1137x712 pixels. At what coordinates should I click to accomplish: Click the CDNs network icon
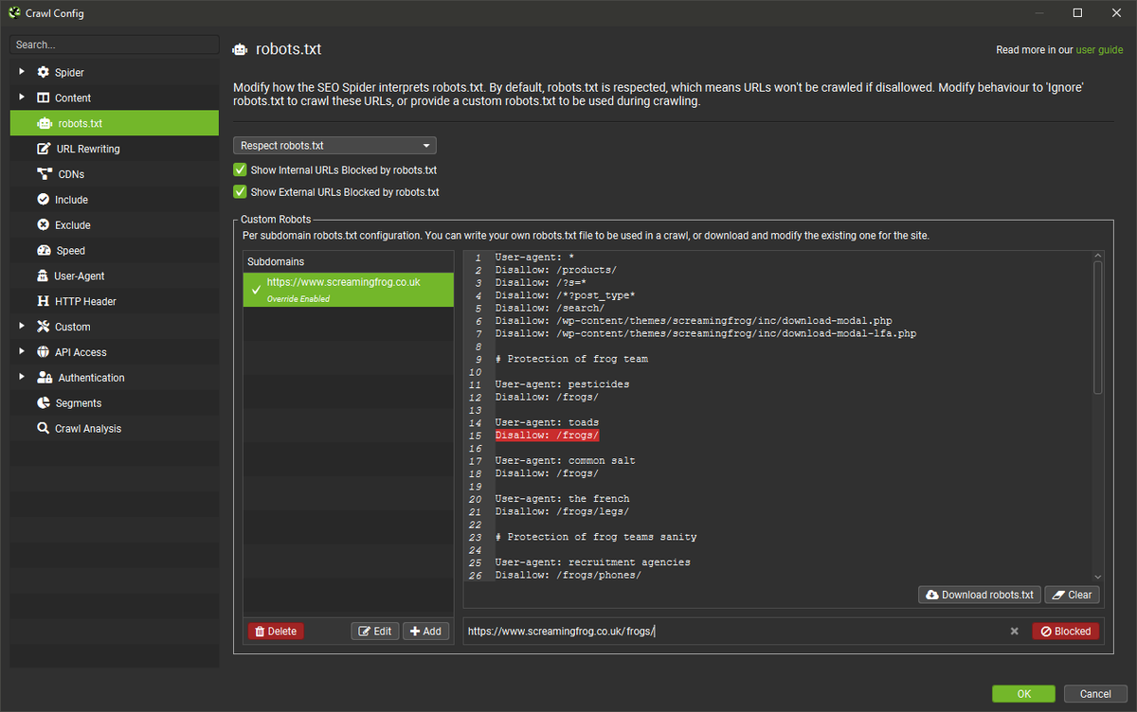coord(44,174)
